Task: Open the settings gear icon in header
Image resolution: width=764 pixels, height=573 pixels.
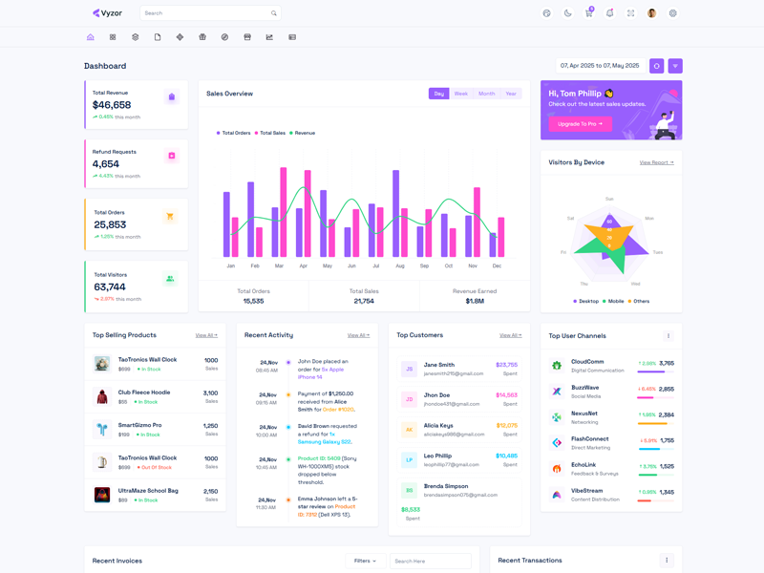Action: (x=673, y=13)
